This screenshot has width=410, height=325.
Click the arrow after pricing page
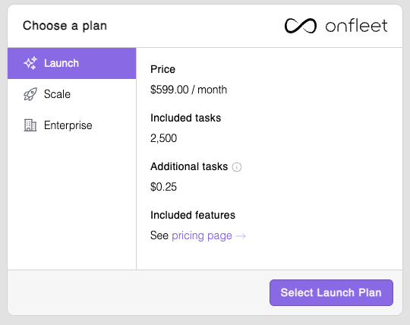pos(241,236)
